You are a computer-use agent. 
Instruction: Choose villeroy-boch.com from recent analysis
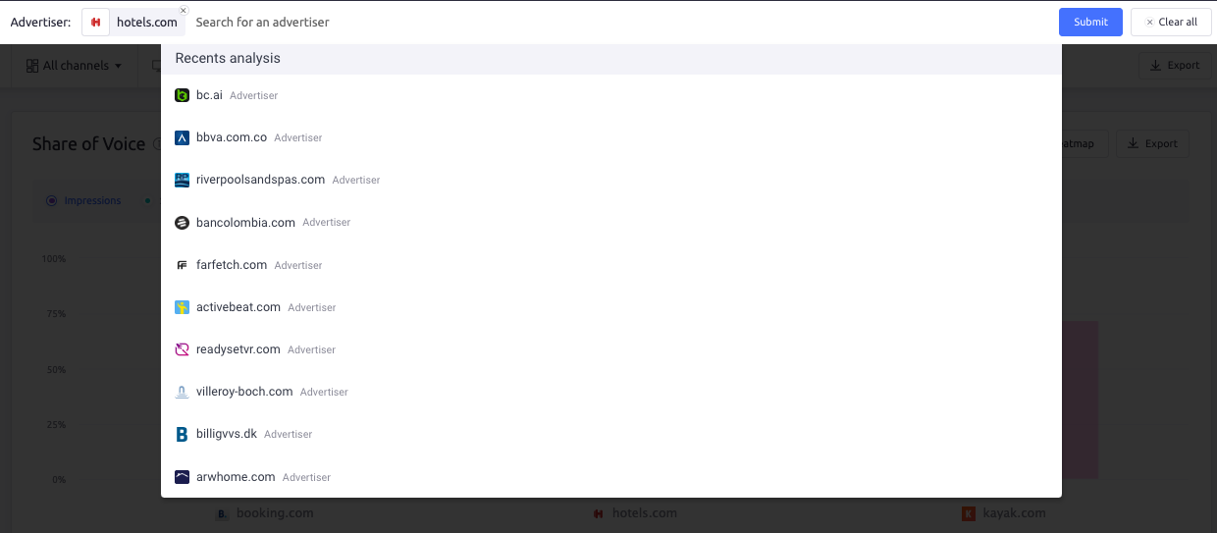[x=244, y=392]
